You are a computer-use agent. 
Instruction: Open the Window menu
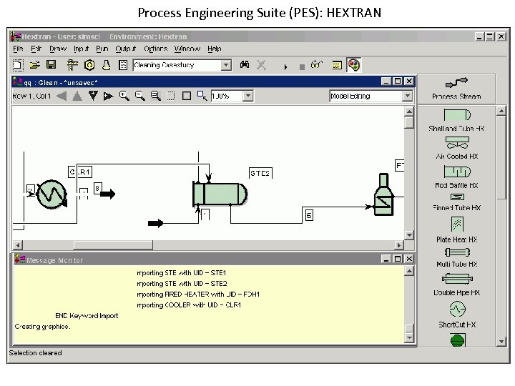(x=187, y=49)
